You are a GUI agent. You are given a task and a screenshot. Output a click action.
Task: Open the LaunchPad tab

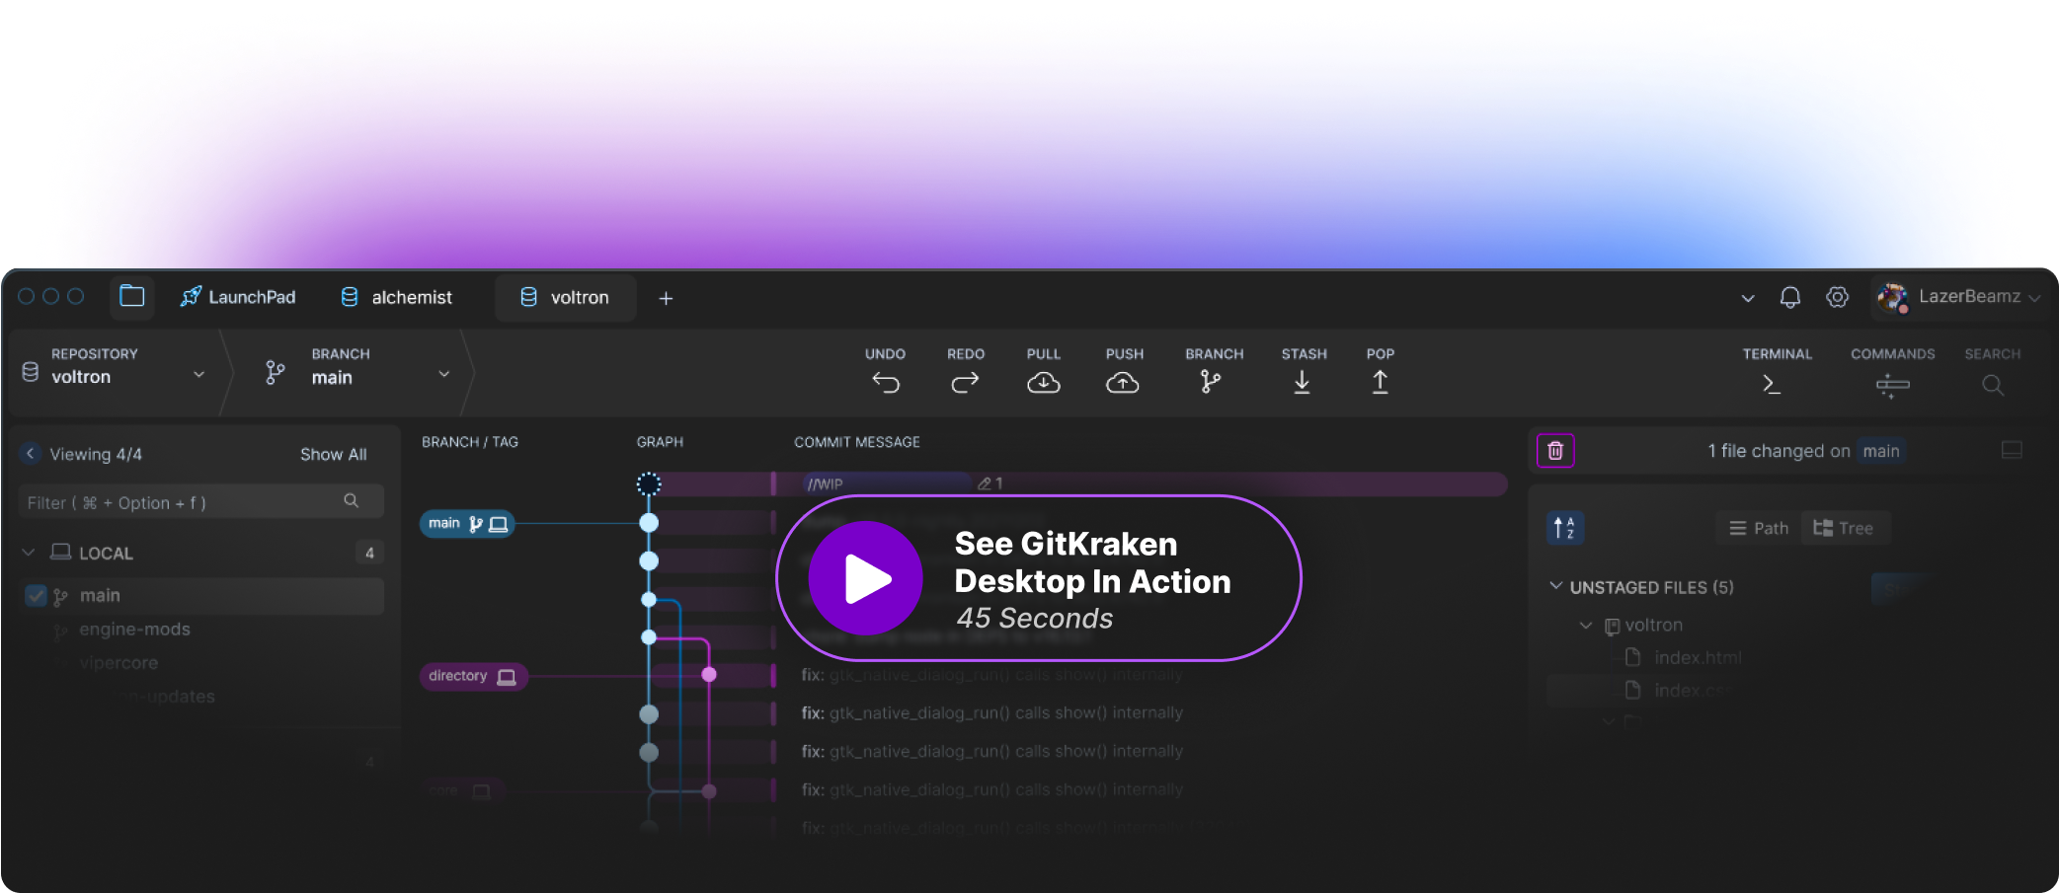[x=238, y=298]
